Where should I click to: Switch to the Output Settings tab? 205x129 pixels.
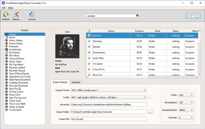[60, 82]
